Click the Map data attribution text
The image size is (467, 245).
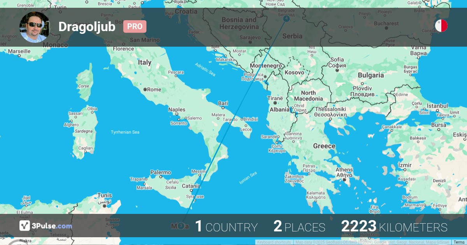tap(372, 242)
